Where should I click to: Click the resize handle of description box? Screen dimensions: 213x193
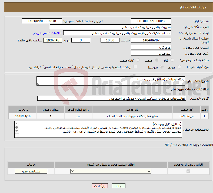(x=38, y=84)
